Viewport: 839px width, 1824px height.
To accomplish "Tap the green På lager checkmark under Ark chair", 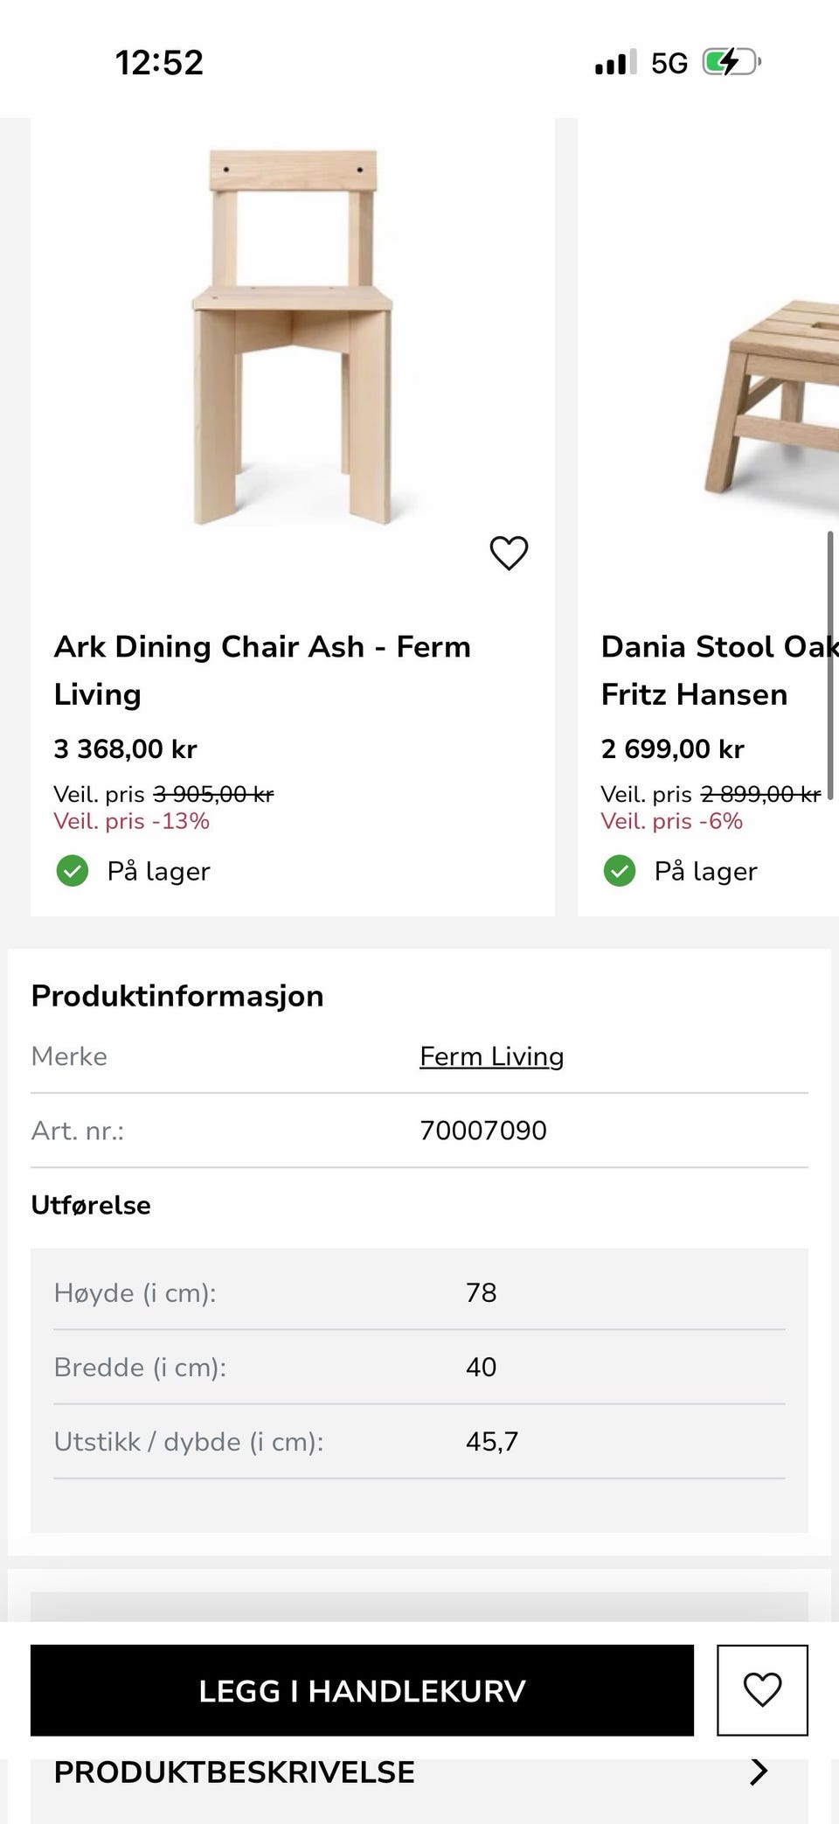I will pyautogui.click(x=73, y=871).
